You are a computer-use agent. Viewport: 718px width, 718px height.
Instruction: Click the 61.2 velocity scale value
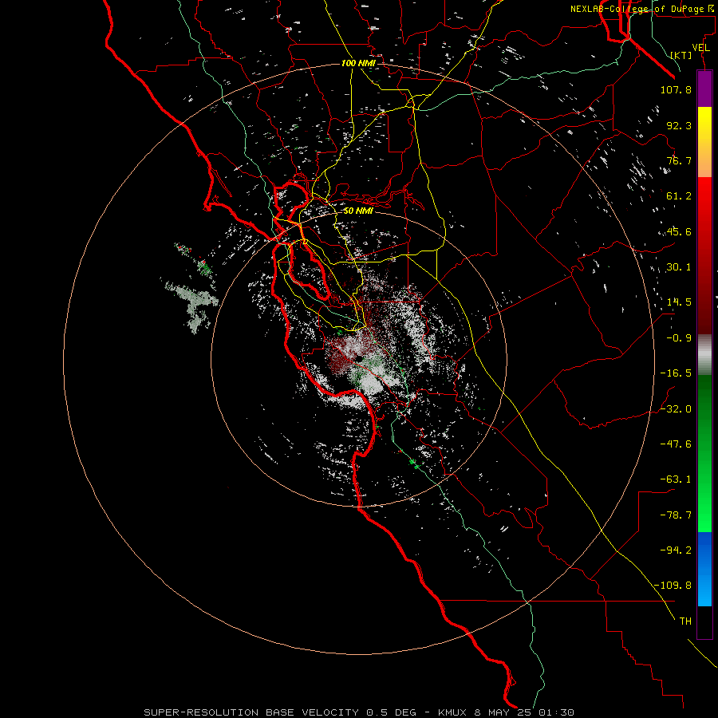(679, 196)
